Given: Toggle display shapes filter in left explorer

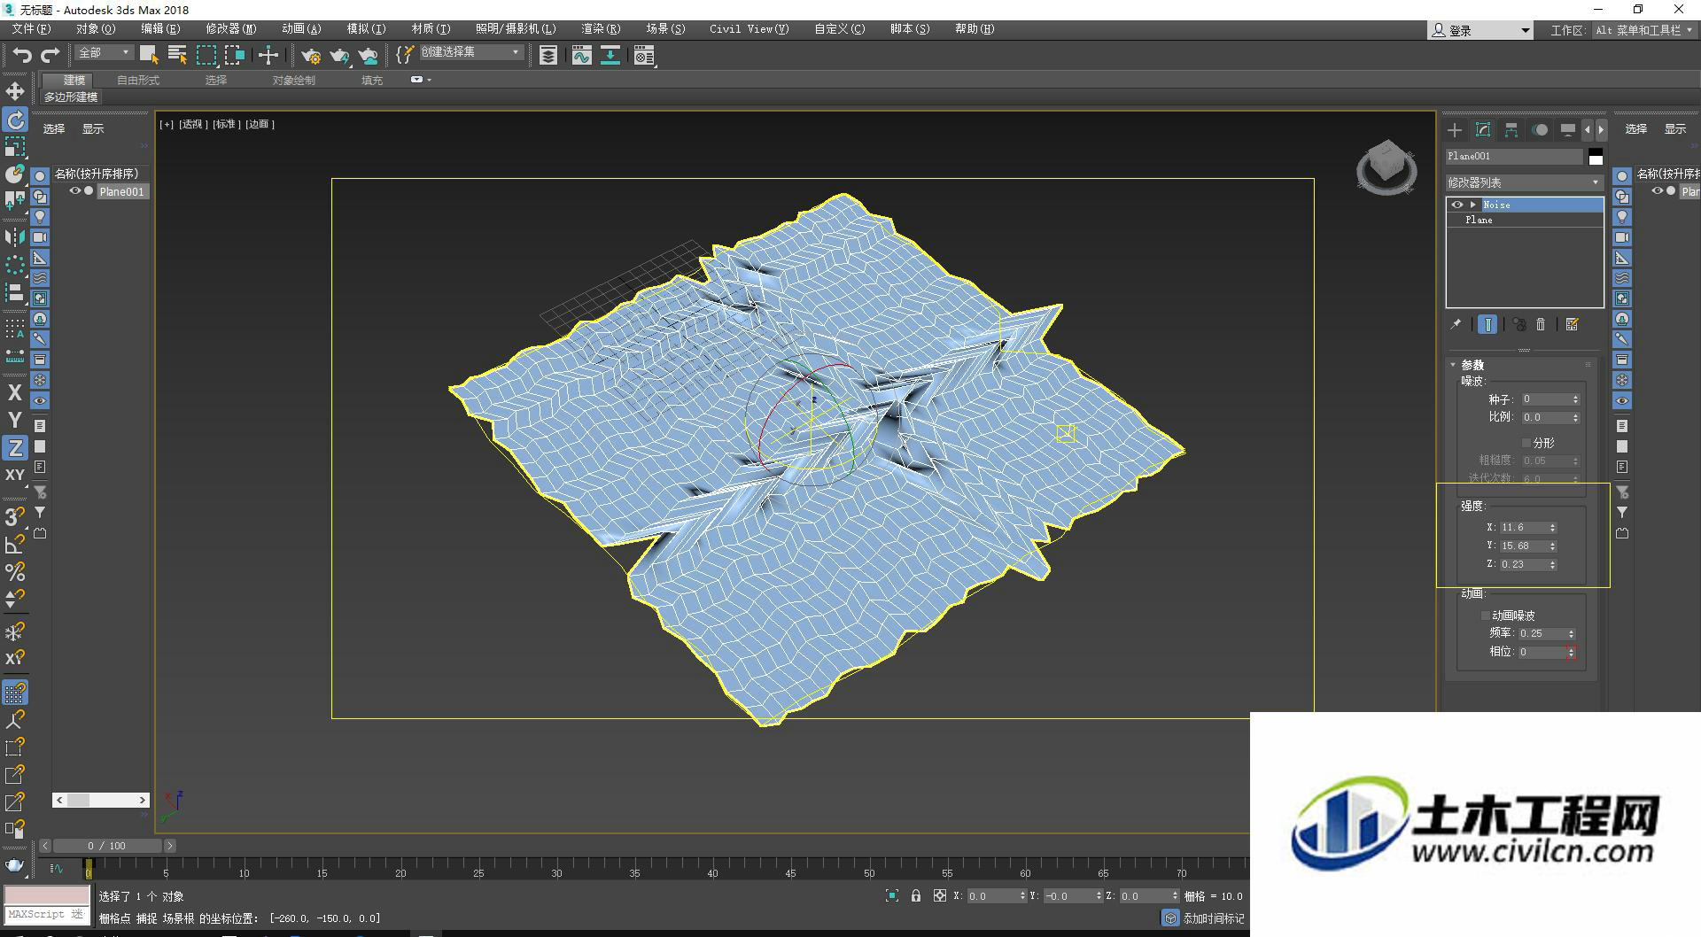Looking at the screenshot, I should 40,196.
